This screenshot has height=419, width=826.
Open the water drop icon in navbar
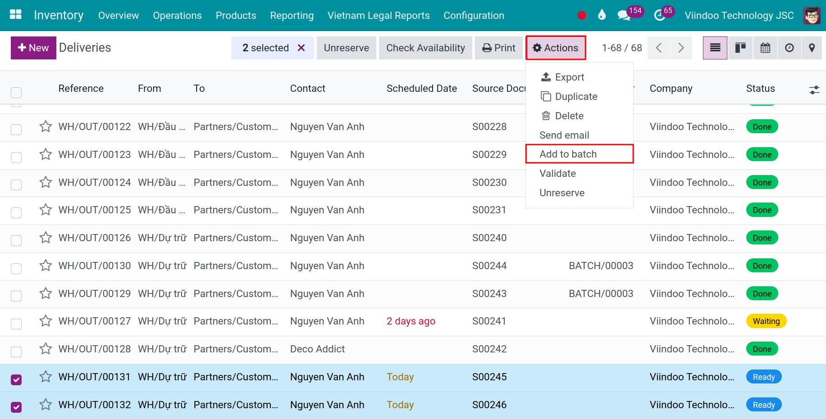(x=602, y=15)
